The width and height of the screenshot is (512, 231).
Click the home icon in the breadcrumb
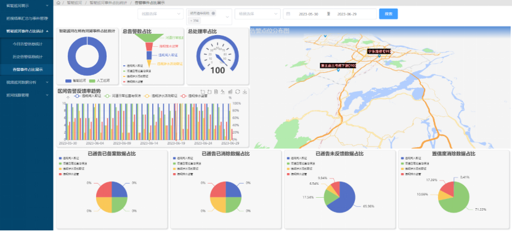pyautogui.click(x=58, y=2)
